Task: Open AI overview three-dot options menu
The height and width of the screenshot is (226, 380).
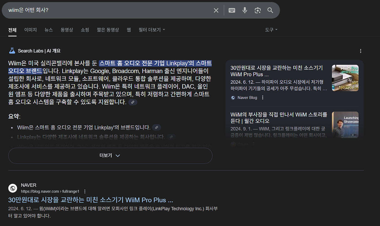Action: point(361,51)
